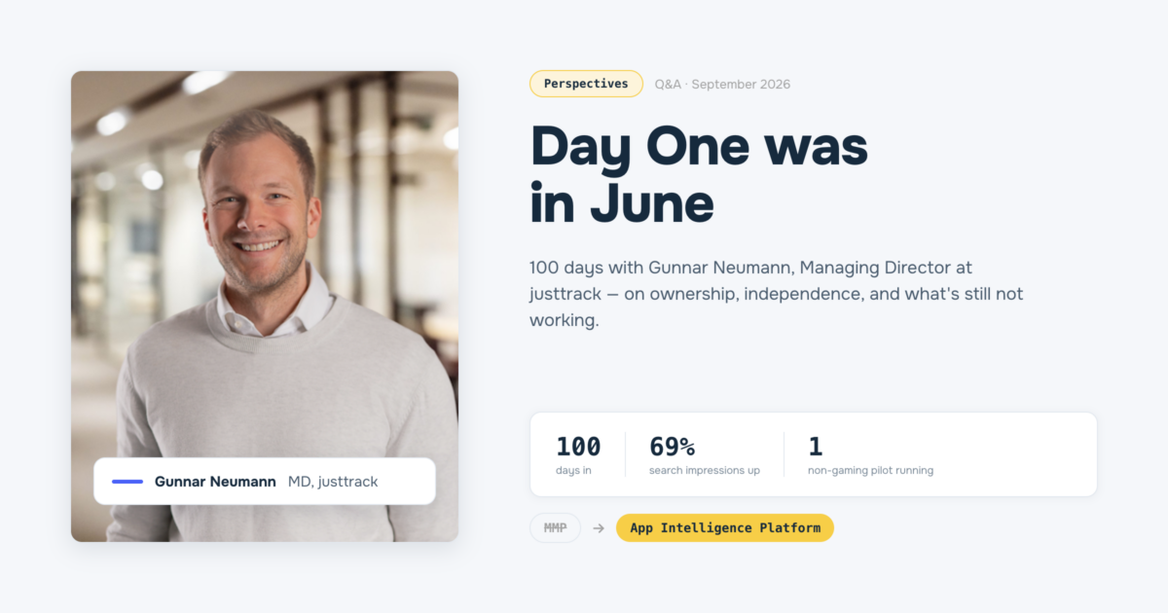Click the number 100 in the stats card
This screenshot has width=1168, height=613.
578,447
